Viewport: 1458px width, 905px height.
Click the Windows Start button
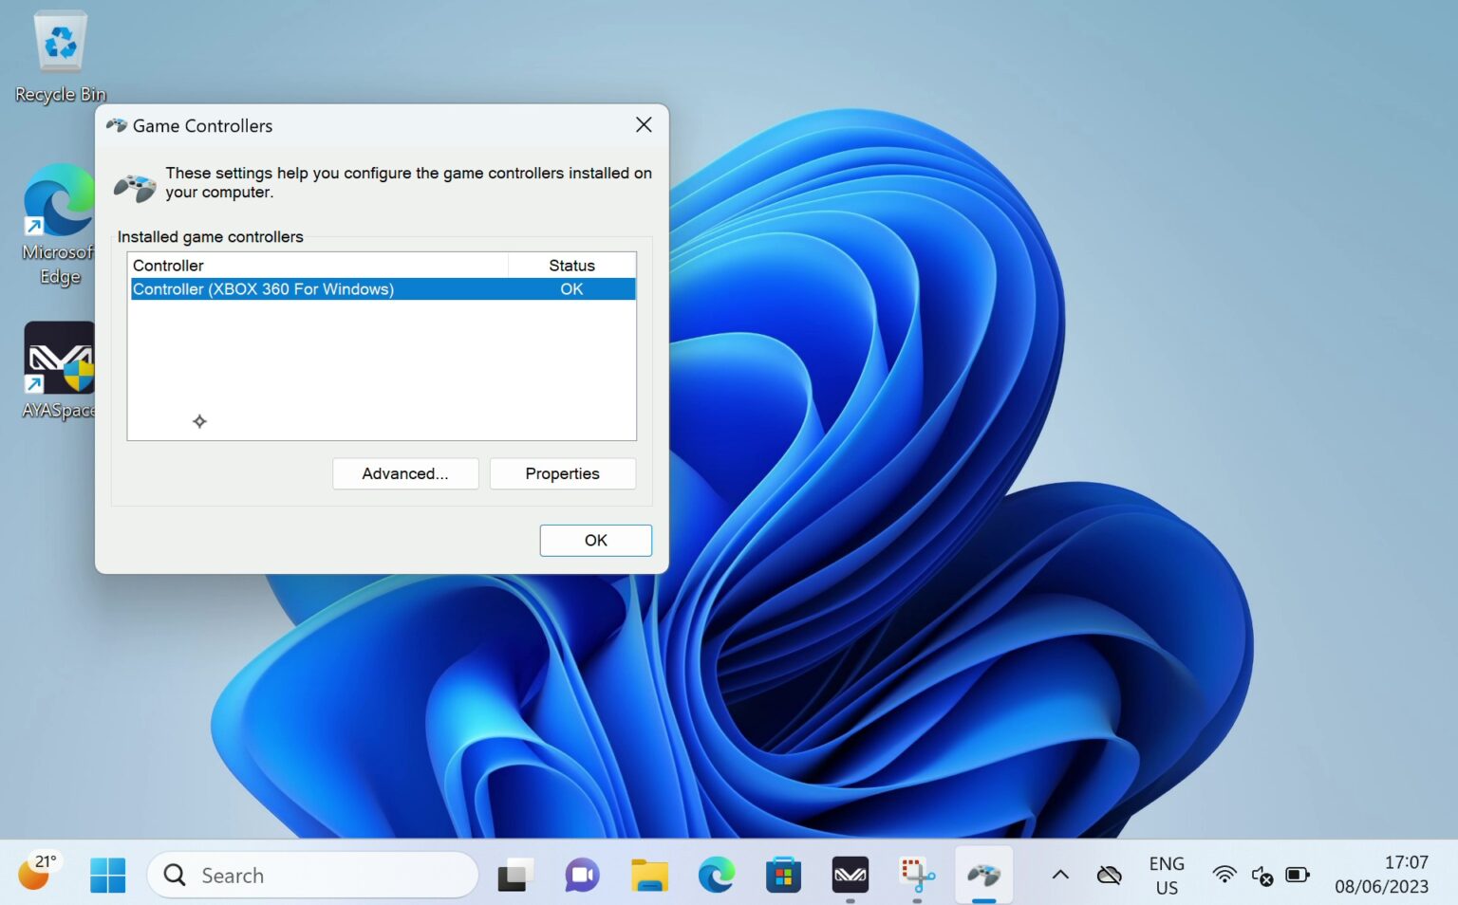pyautogui.click(x=107, y=875)
